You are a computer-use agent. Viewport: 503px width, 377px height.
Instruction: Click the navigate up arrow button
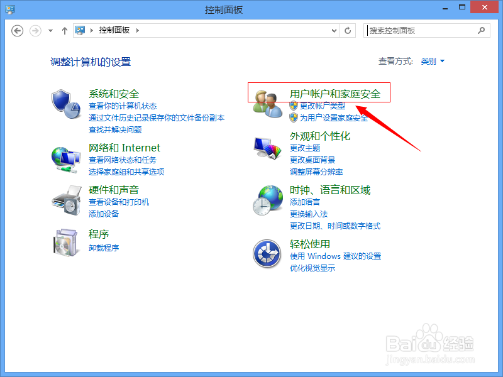64,30
